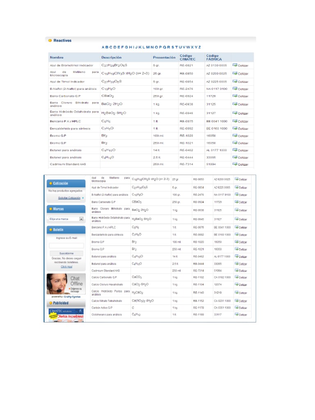Click the Boletín sidebar panel header
Screen dimensions: 315x420
(x=66, y=230)
